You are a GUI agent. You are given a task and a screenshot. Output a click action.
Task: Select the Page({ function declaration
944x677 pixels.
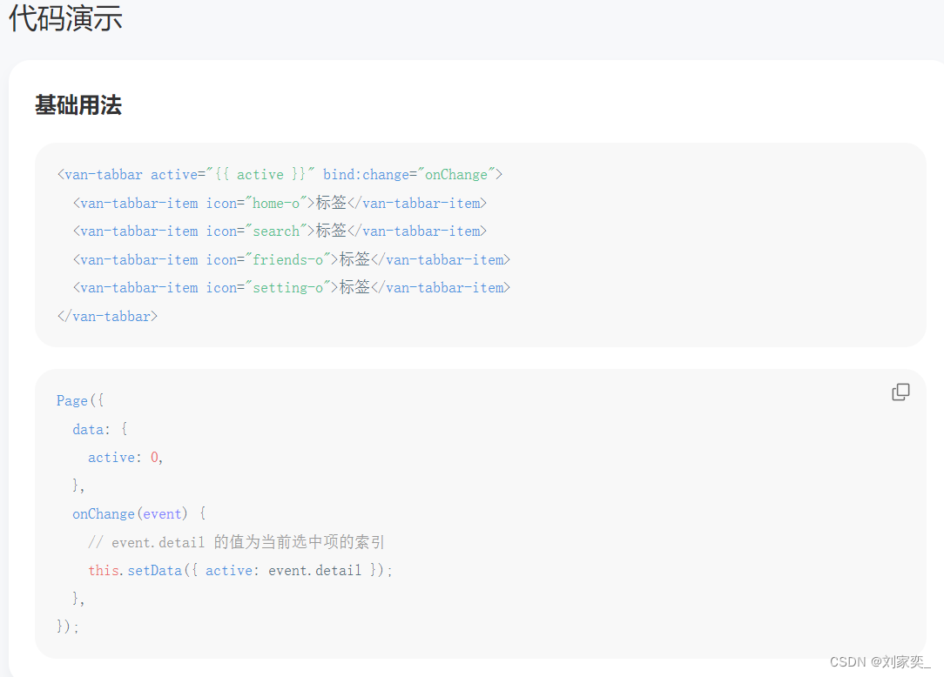pos(80,400)
